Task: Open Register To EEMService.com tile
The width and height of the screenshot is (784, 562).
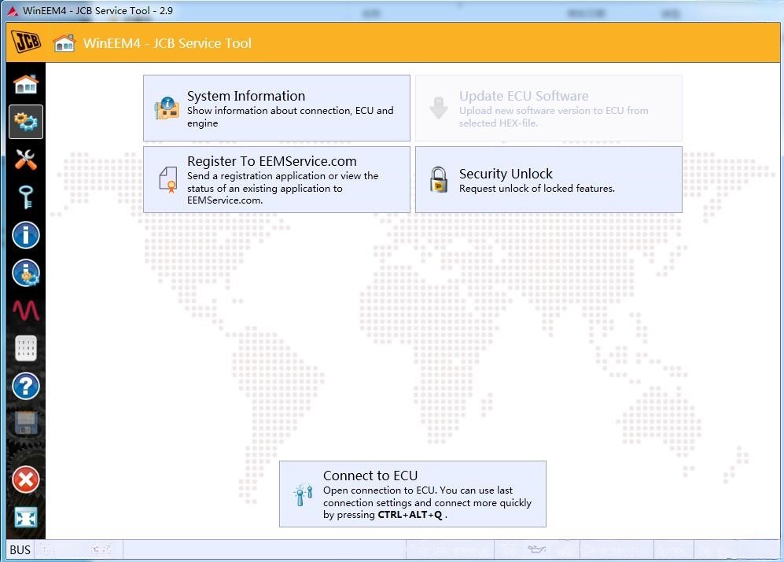Action: pyautogui.click(x=277, y=179)
